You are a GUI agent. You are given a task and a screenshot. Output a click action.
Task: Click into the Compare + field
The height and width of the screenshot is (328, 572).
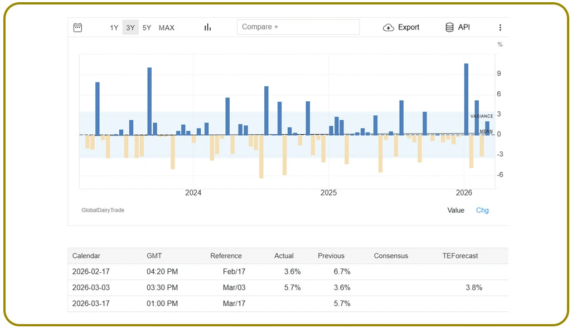tap(298, 26)
